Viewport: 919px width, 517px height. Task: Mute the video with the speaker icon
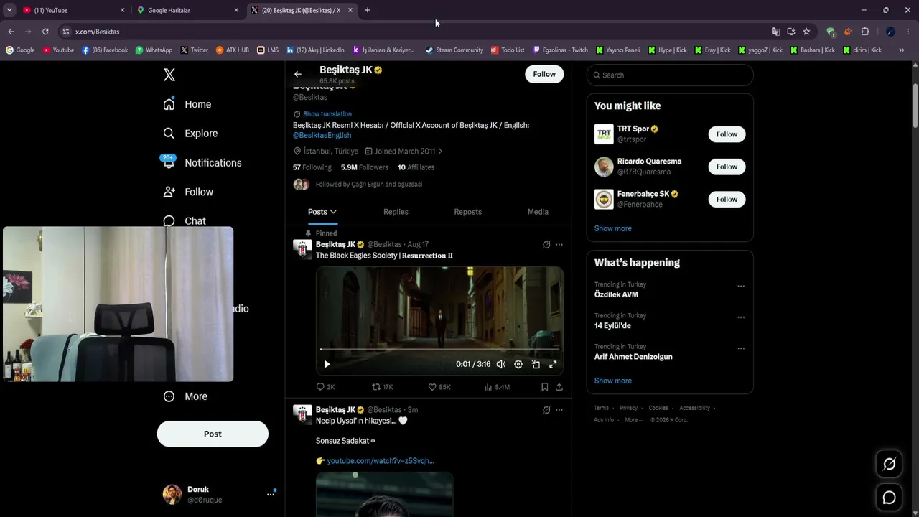coord(501,364)
